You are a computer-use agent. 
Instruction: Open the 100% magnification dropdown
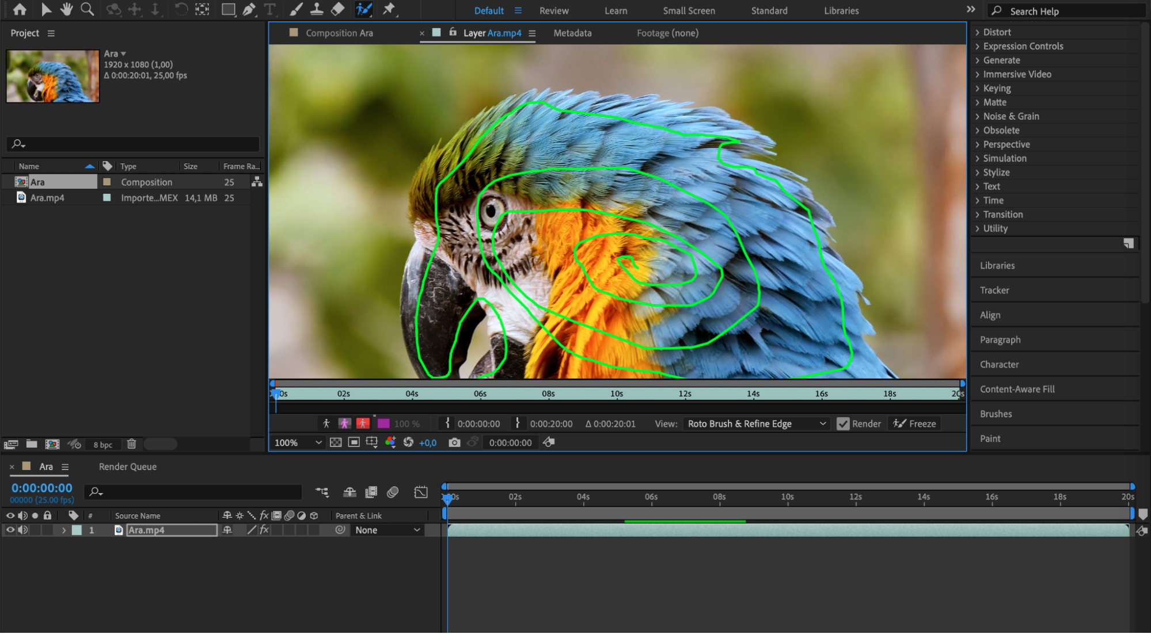point(298,442)
